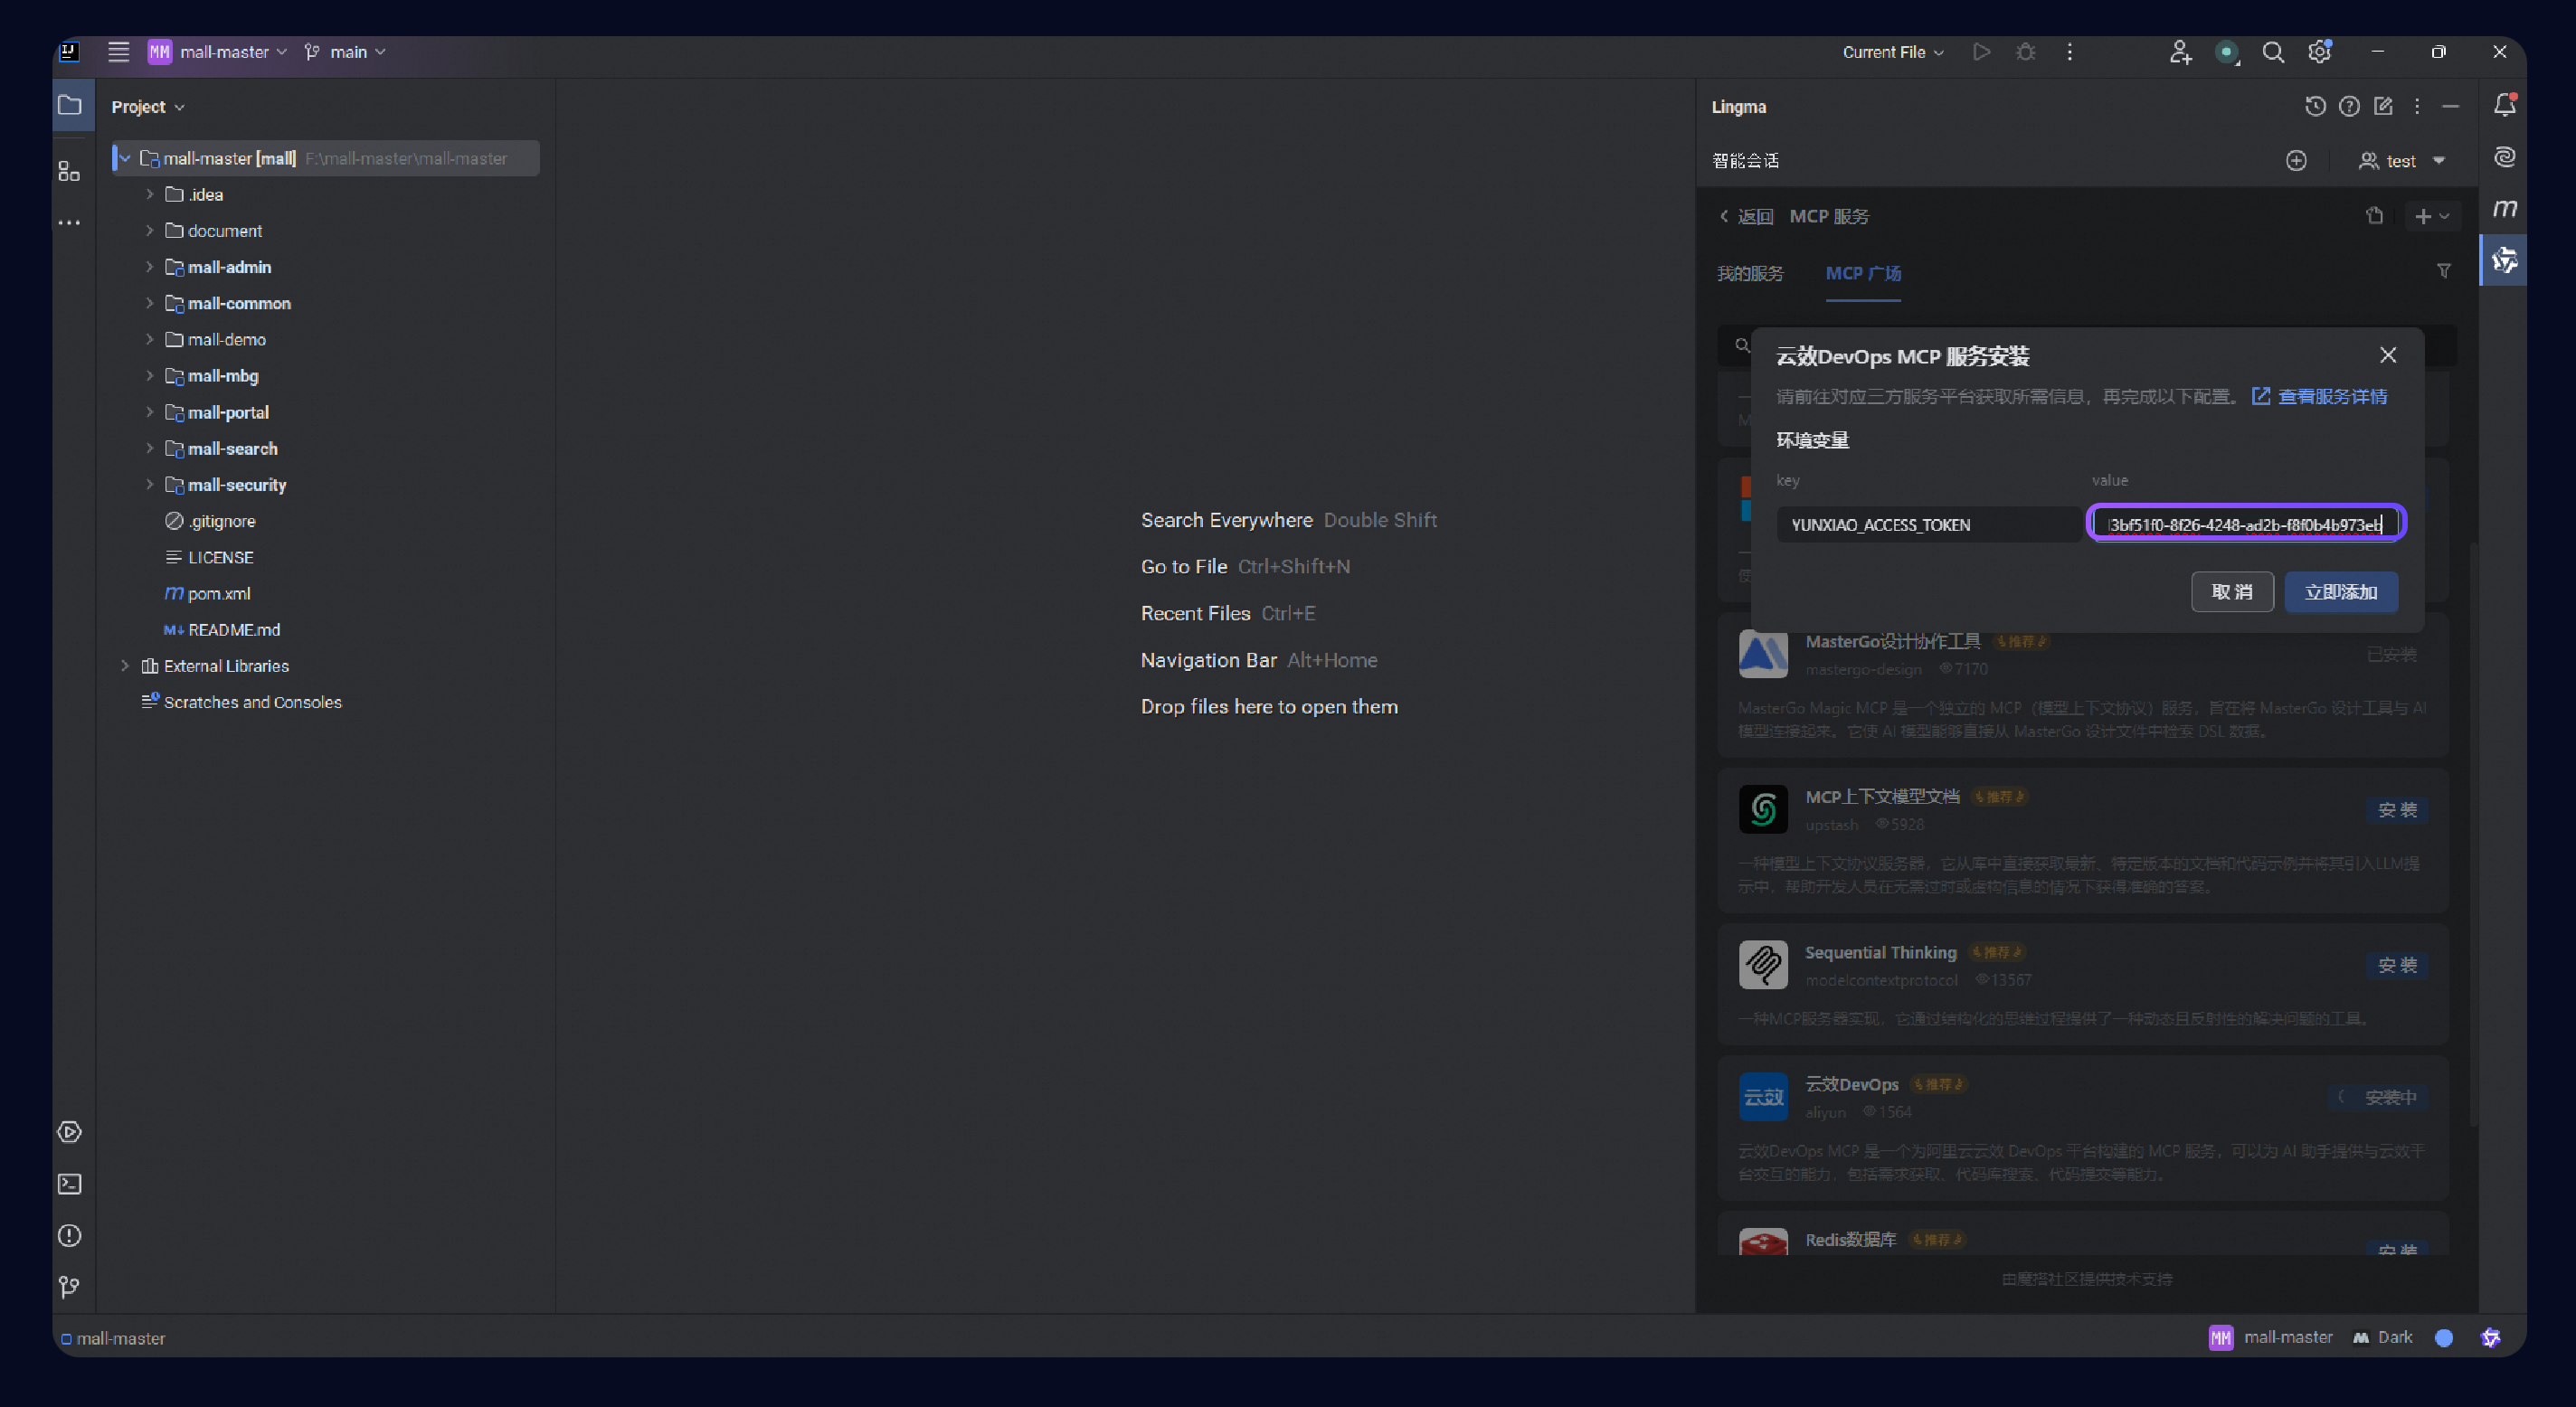
Task: Run the current file
Action: coord(1981,51)
